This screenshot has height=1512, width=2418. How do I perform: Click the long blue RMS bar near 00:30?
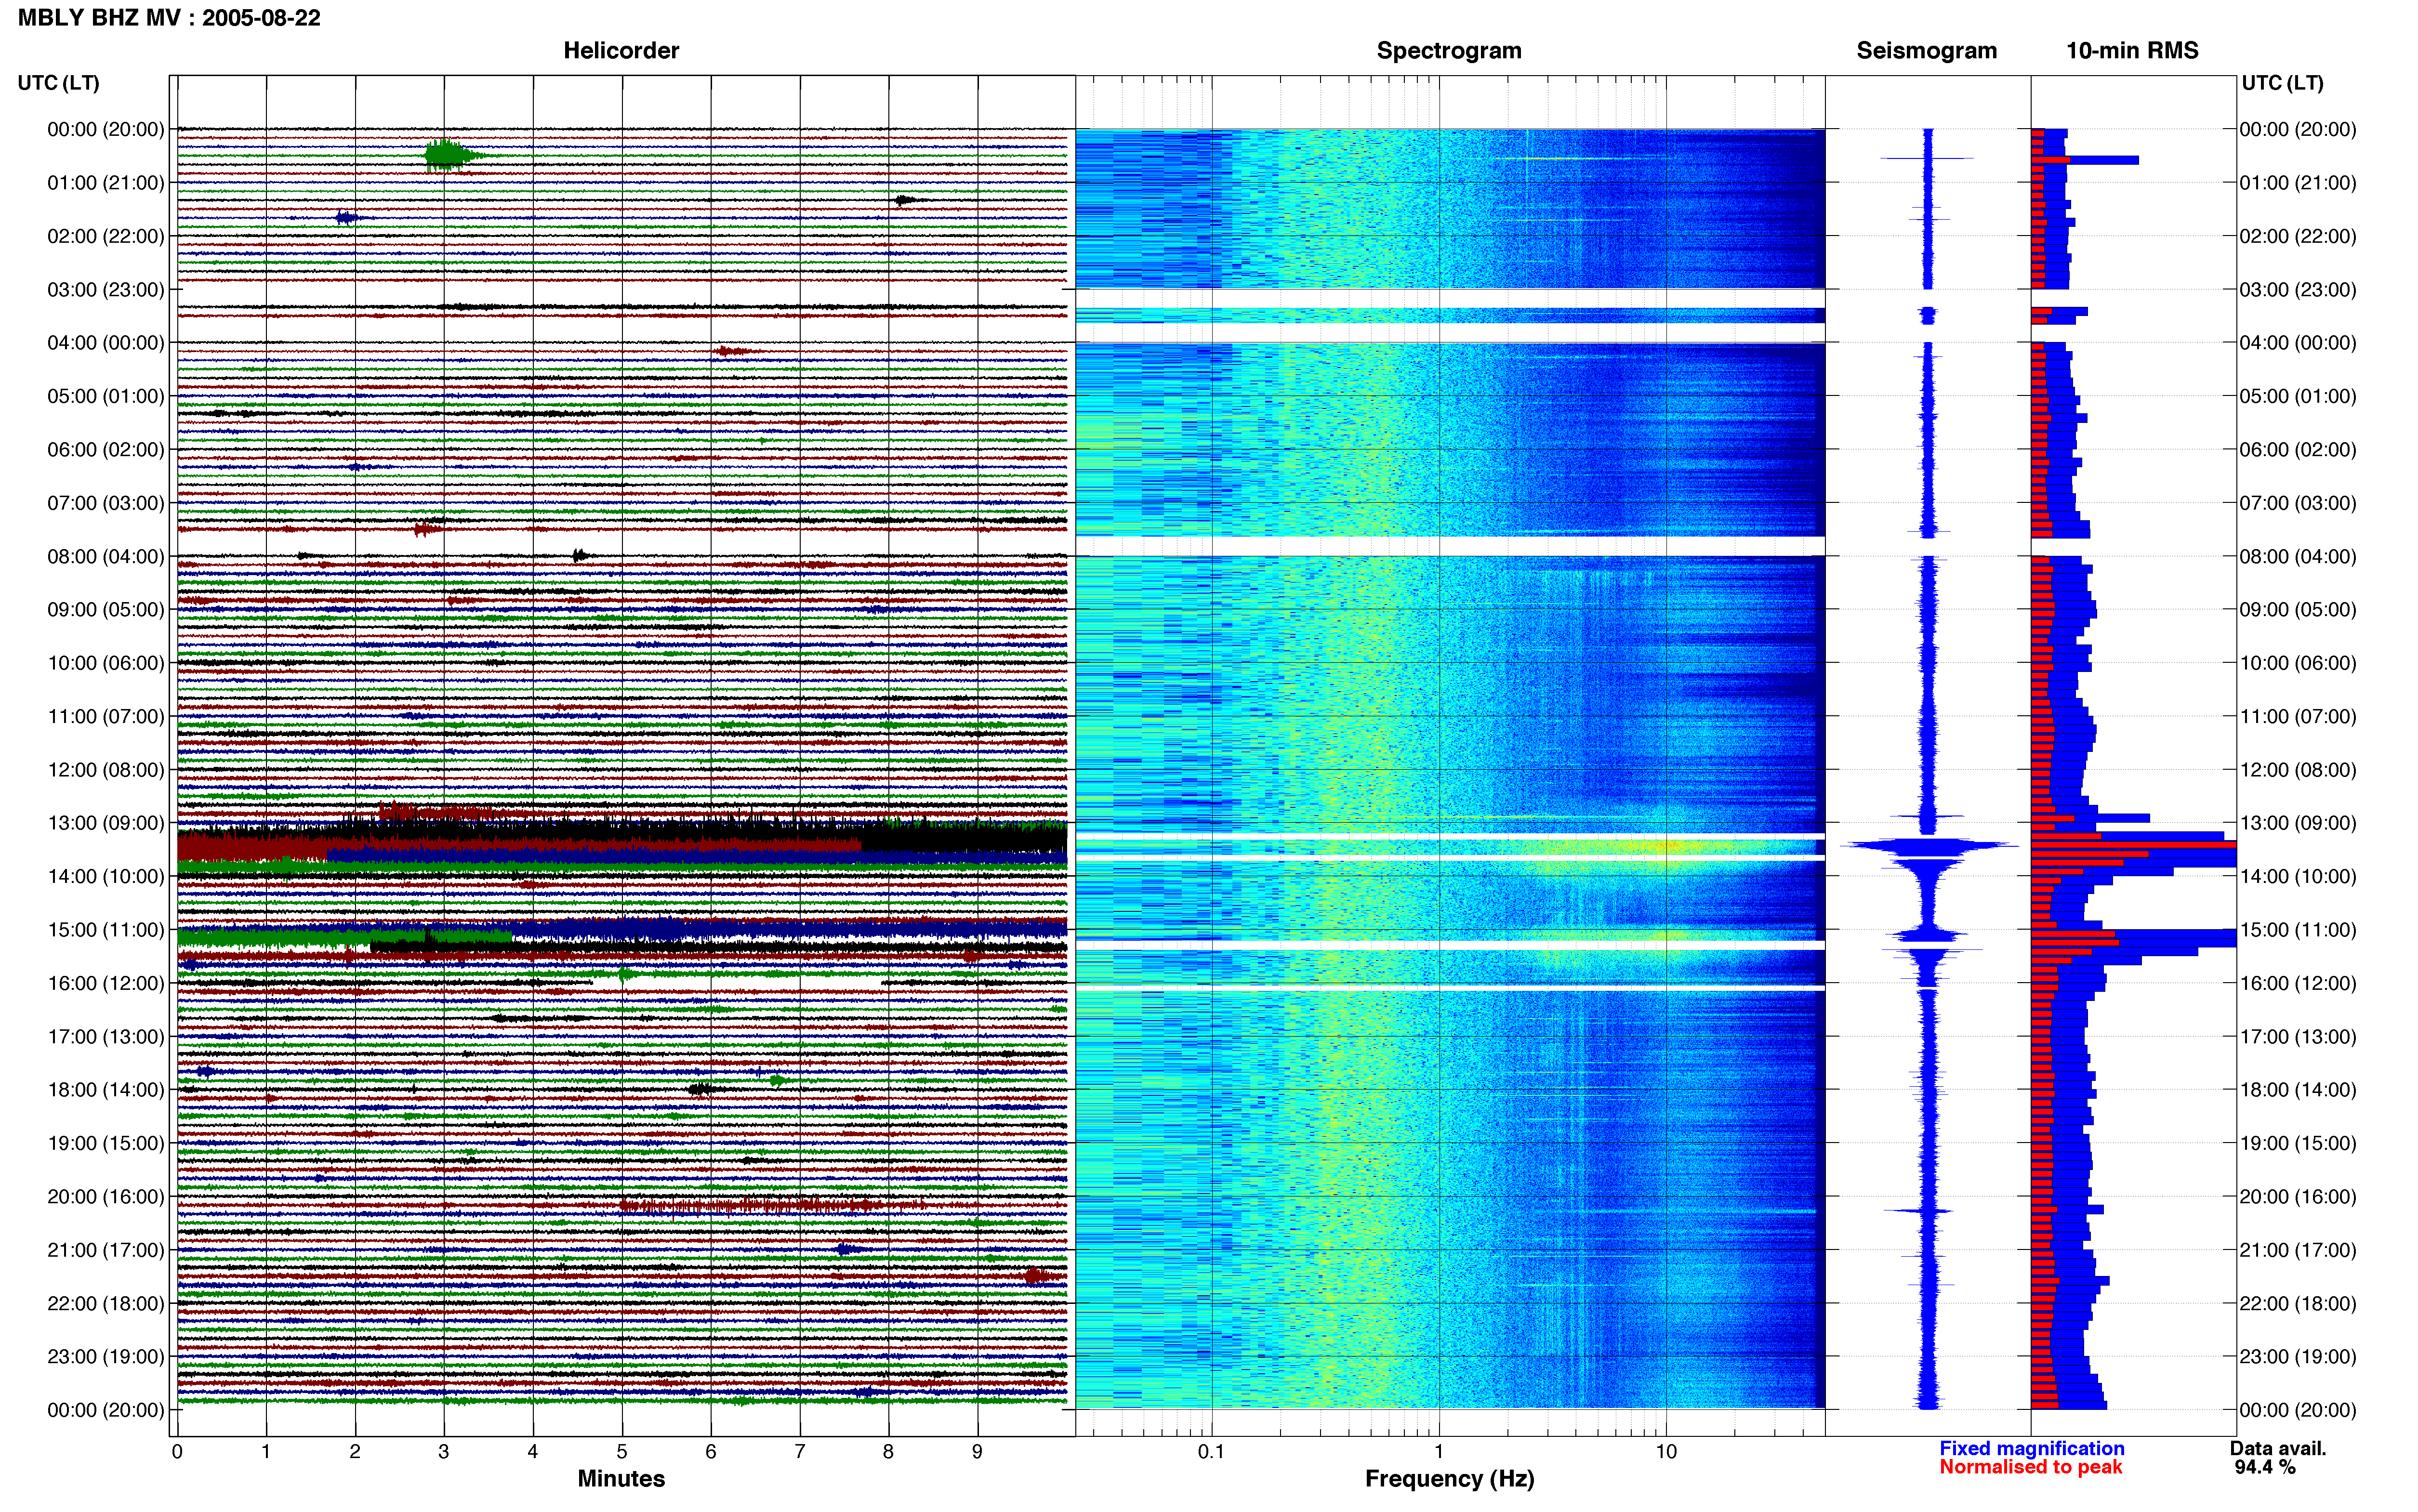pos(2085,160)
